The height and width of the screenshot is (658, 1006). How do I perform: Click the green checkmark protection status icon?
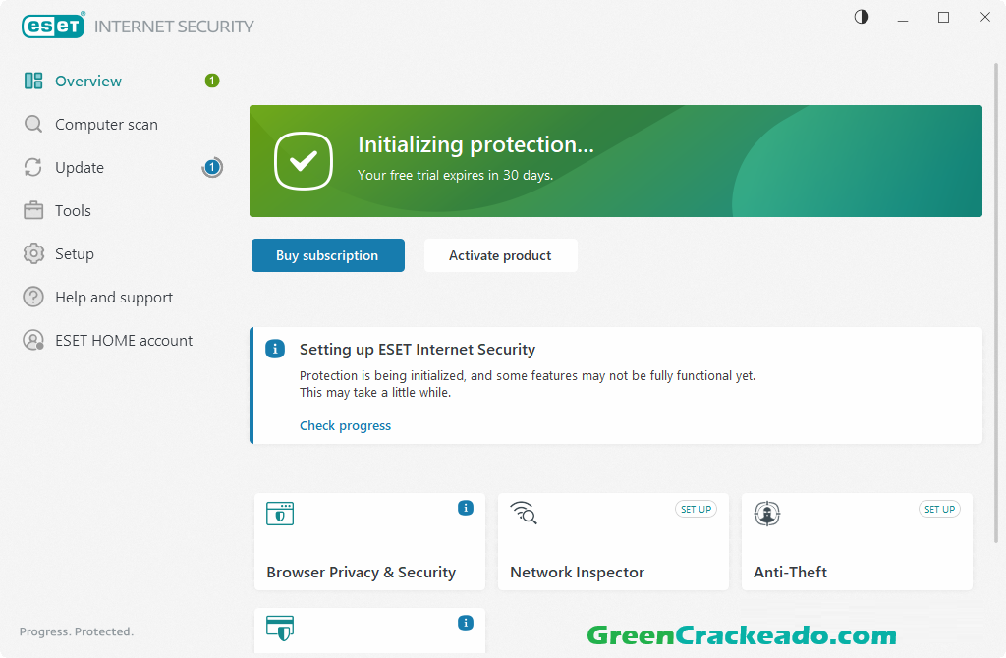click(x=304, y=160)
